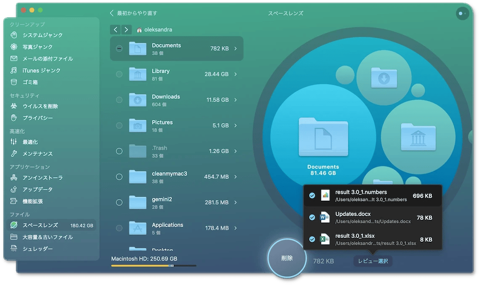This screenshot has width=479, height=285.
Task: Click the Space Lens icon in sidebar
Action: point(14,225)
